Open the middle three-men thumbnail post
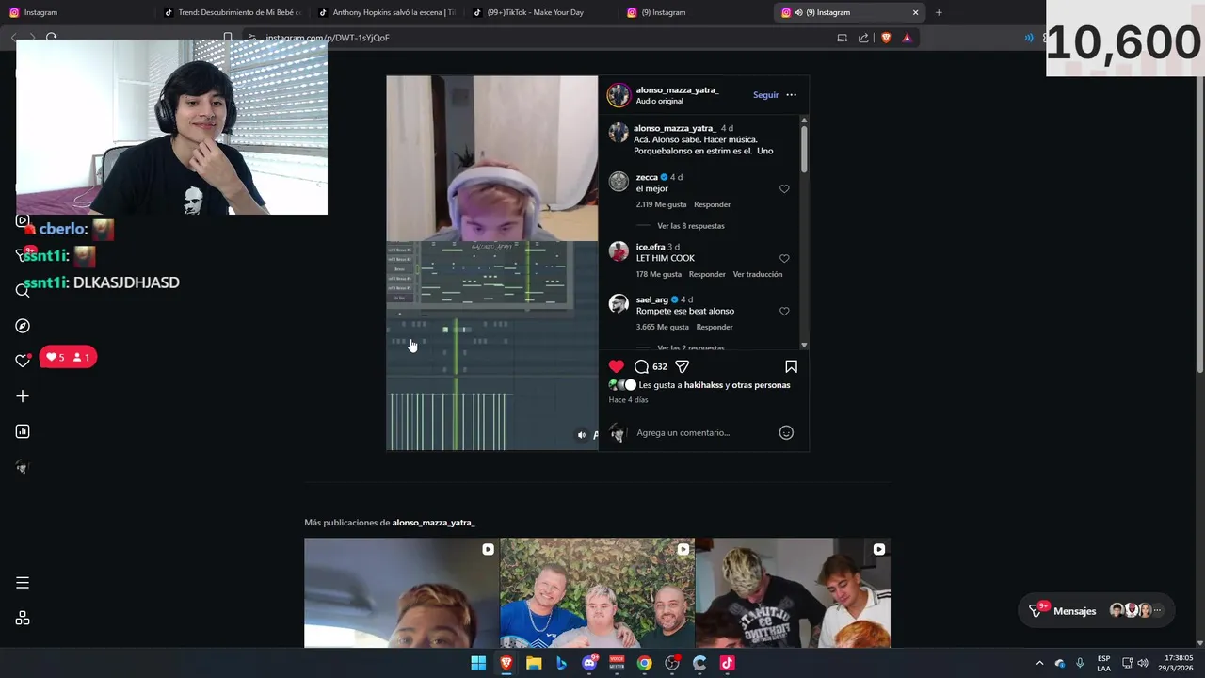 (x=597, y=593)
